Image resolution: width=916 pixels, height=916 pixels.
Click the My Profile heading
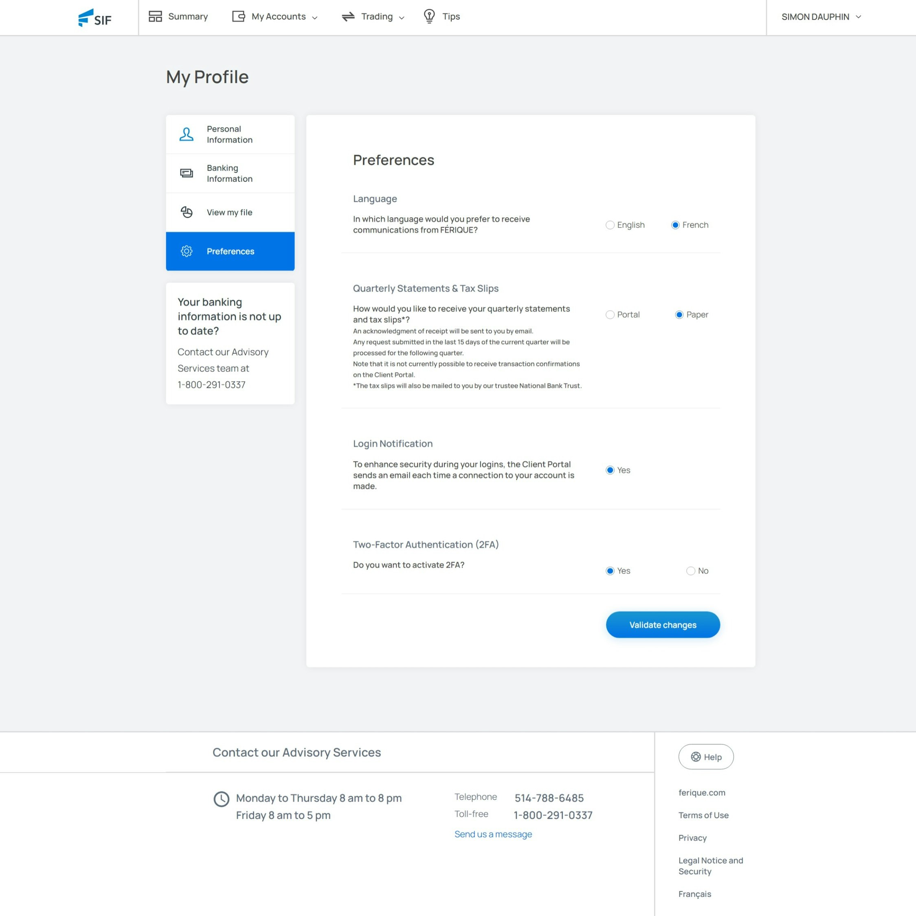pos(207,77)
